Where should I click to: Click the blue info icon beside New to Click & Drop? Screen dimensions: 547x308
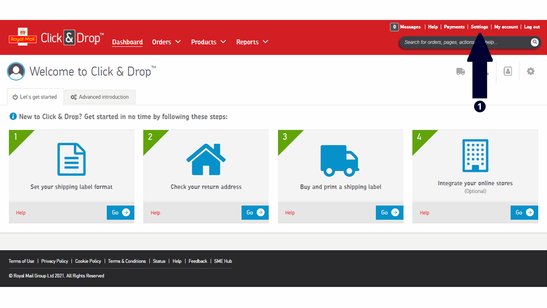pos(13,117)
